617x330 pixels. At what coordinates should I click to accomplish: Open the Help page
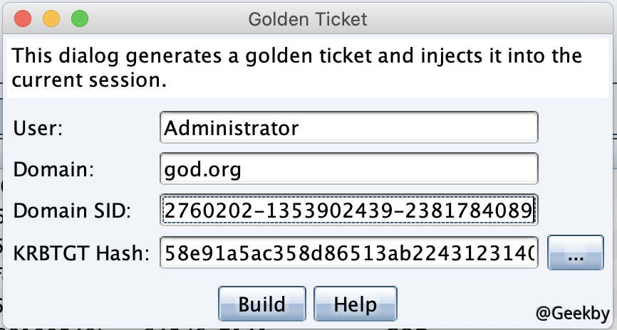(x=355, y=304)
